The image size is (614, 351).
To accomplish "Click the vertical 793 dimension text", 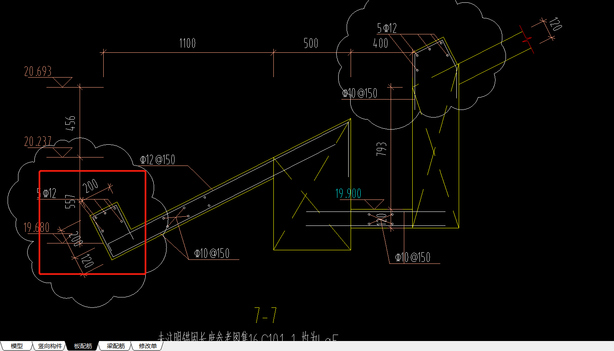I will (381, 149).
